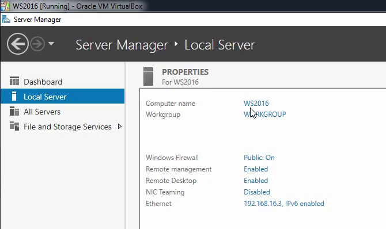Click the NIC Teaming label
Viewport: 386px width, 229px height.
165,192
